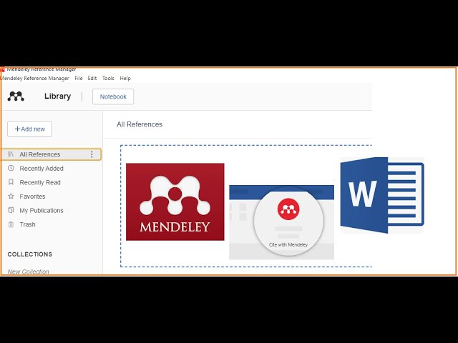Click the Add new button
The height and width of the screenshot is (343, 458).
[x=30, y=129]
